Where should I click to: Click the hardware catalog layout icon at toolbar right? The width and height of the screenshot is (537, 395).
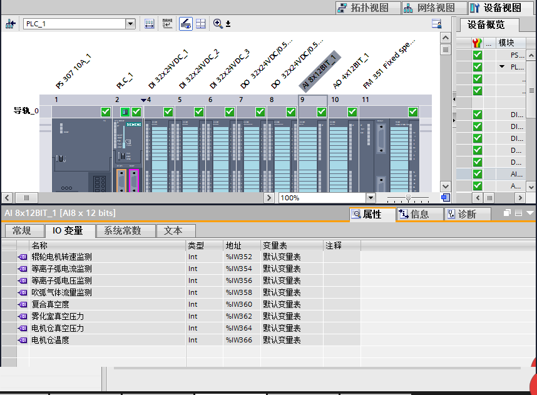pos(437,24)
